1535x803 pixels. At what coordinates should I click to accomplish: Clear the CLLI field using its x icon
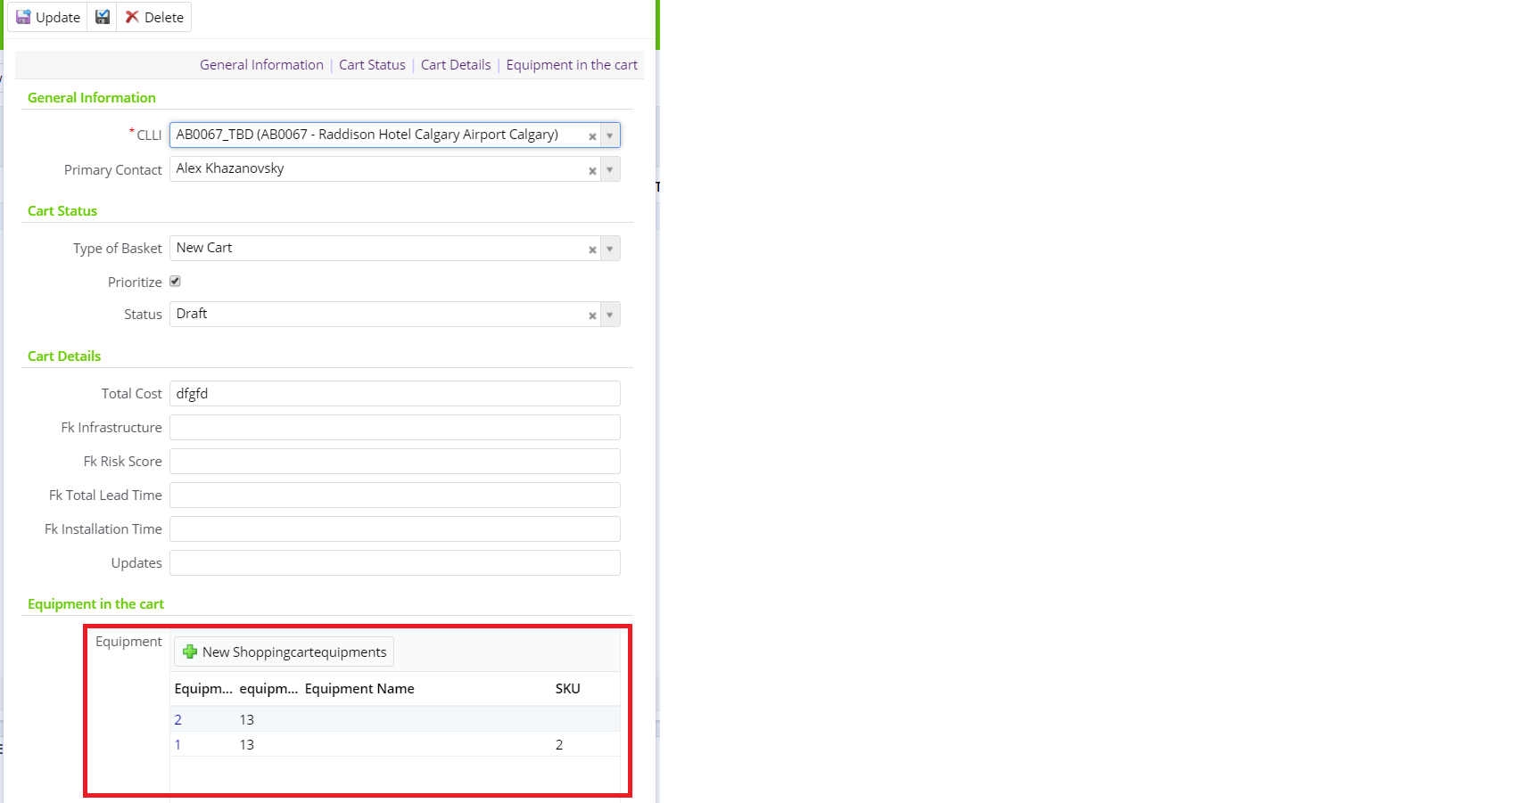tap(592, 135)
